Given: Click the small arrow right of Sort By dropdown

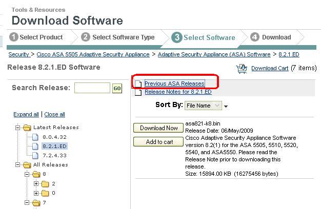Looking at the screenshot, I should pyautogui.click(x=226, y=107).
